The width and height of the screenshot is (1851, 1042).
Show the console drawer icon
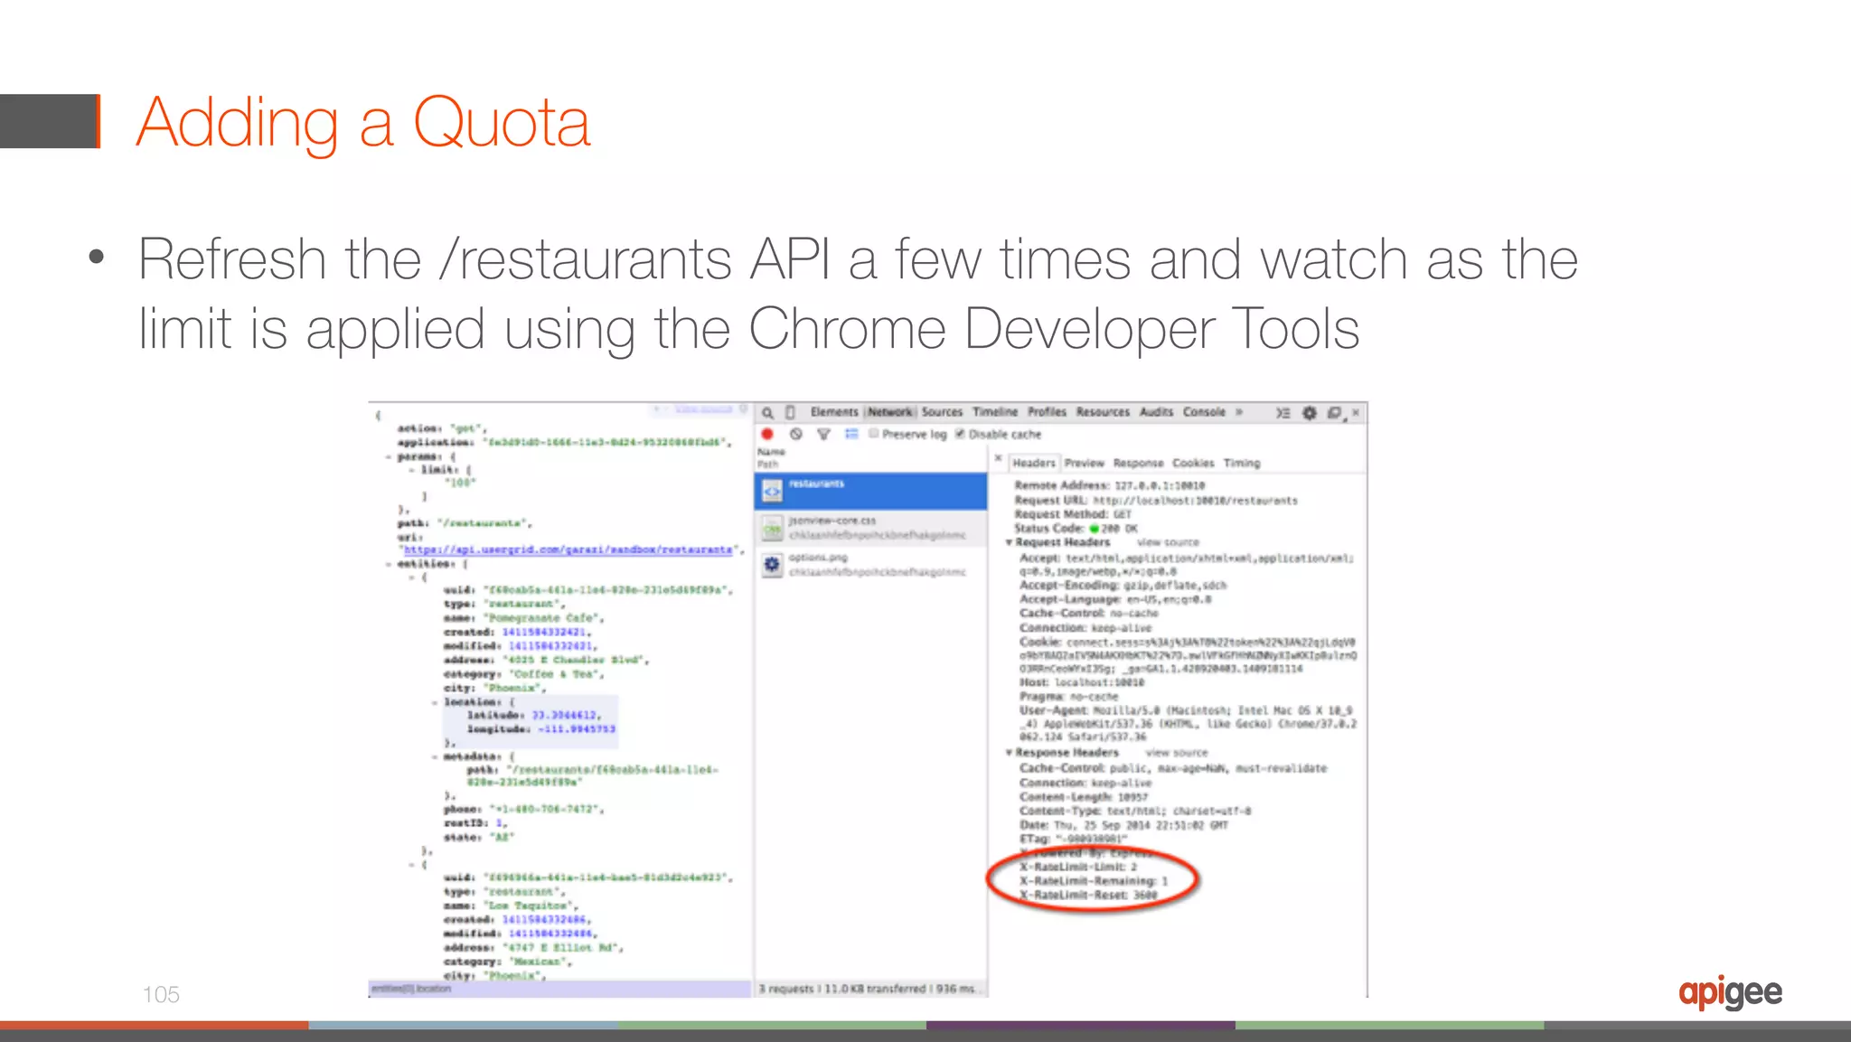(1283, 413)
